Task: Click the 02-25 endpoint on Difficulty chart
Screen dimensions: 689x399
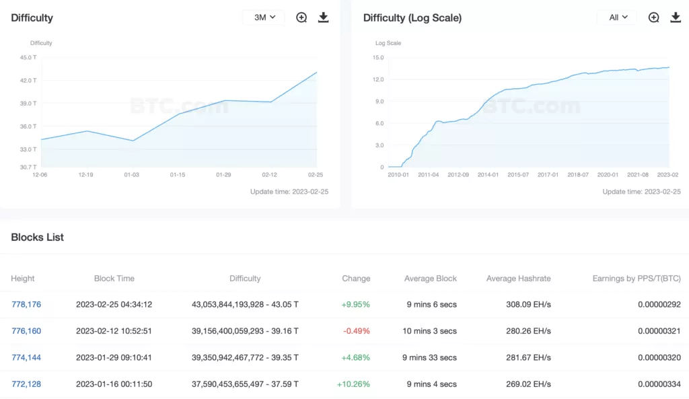Action: tap(316, 73)
